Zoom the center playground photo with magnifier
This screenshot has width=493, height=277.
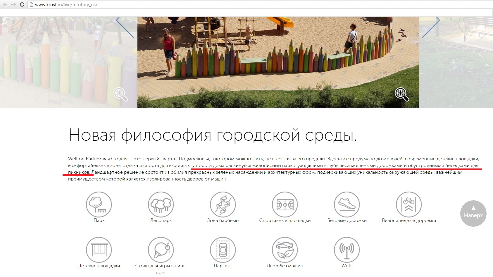(402, 94)
